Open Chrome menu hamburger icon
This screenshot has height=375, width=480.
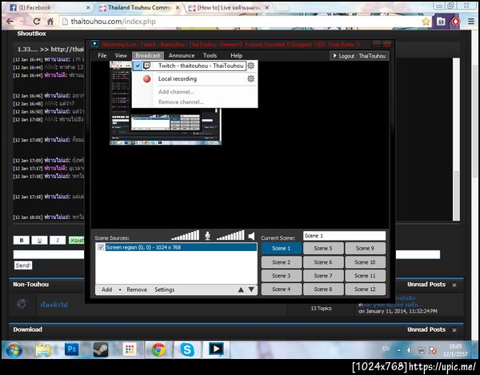(471, 22)
